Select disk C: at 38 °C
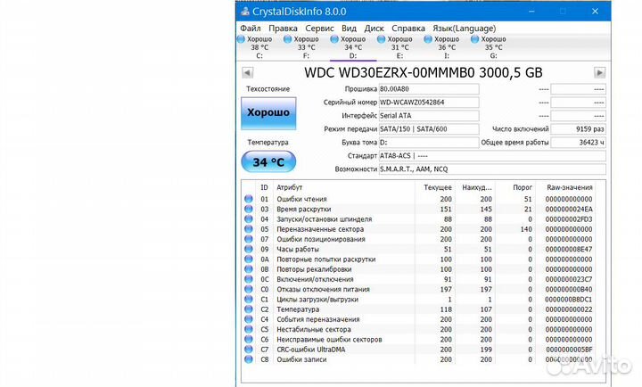The height and width of the screenshot is (387, 642). point(259,47)
